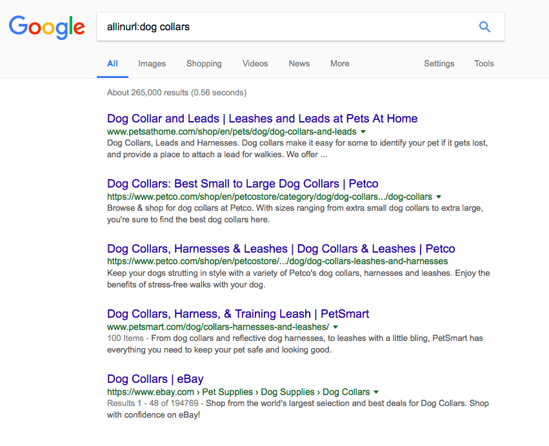Open dropdown arrow next to eBay result URL

tap(375, 392)
